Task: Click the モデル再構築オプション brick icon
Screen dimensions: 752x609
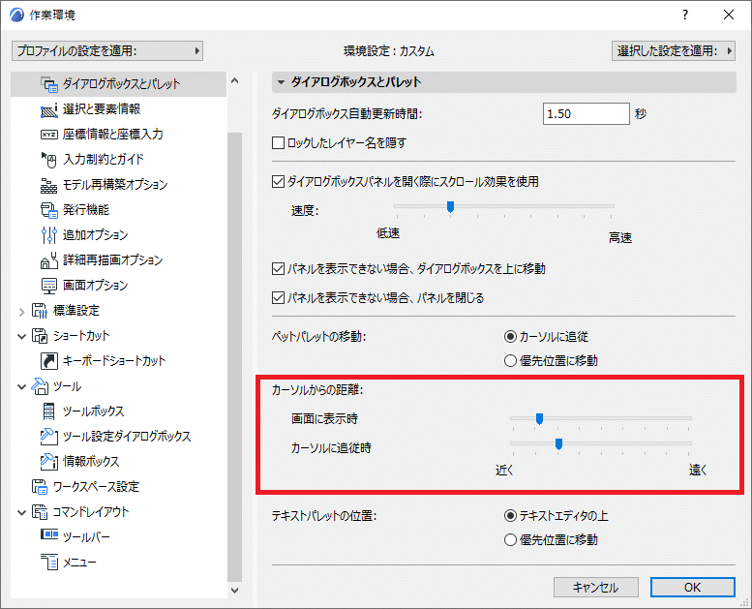Action: (x=49, y=185)
